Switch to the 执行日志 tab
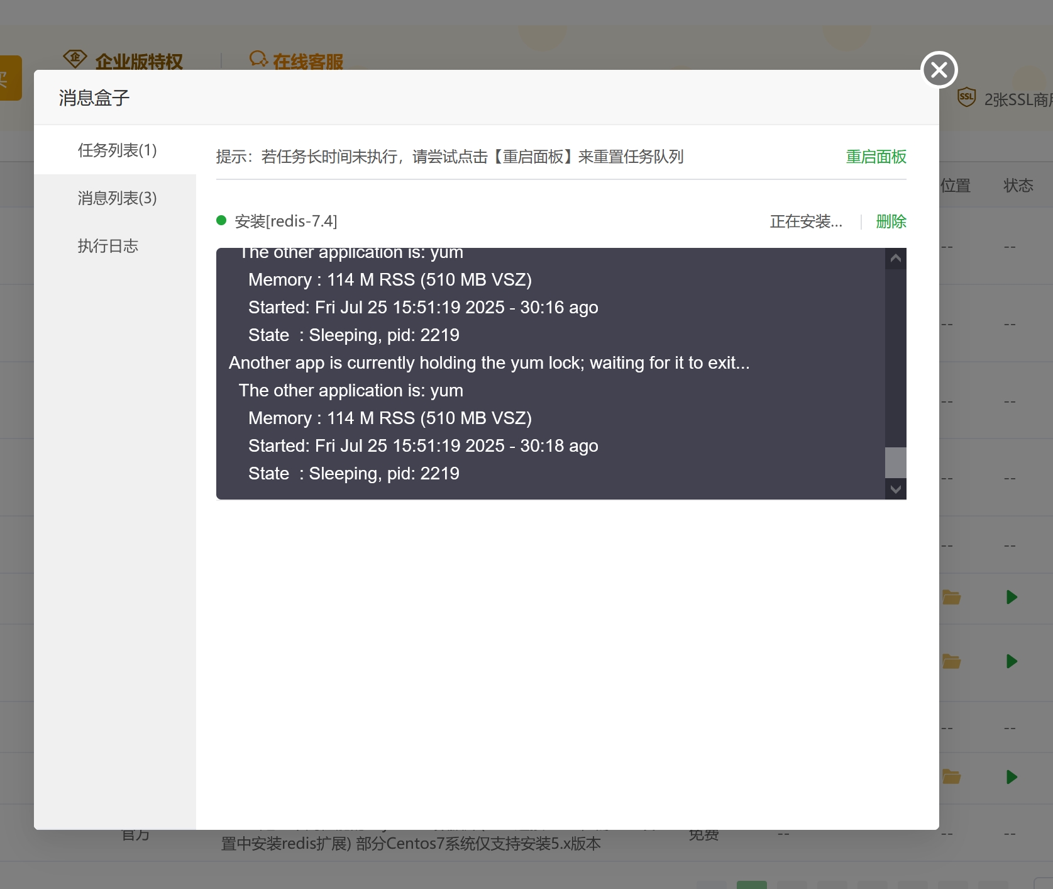Screen dimensions: 1053x889 click(108, 246)
